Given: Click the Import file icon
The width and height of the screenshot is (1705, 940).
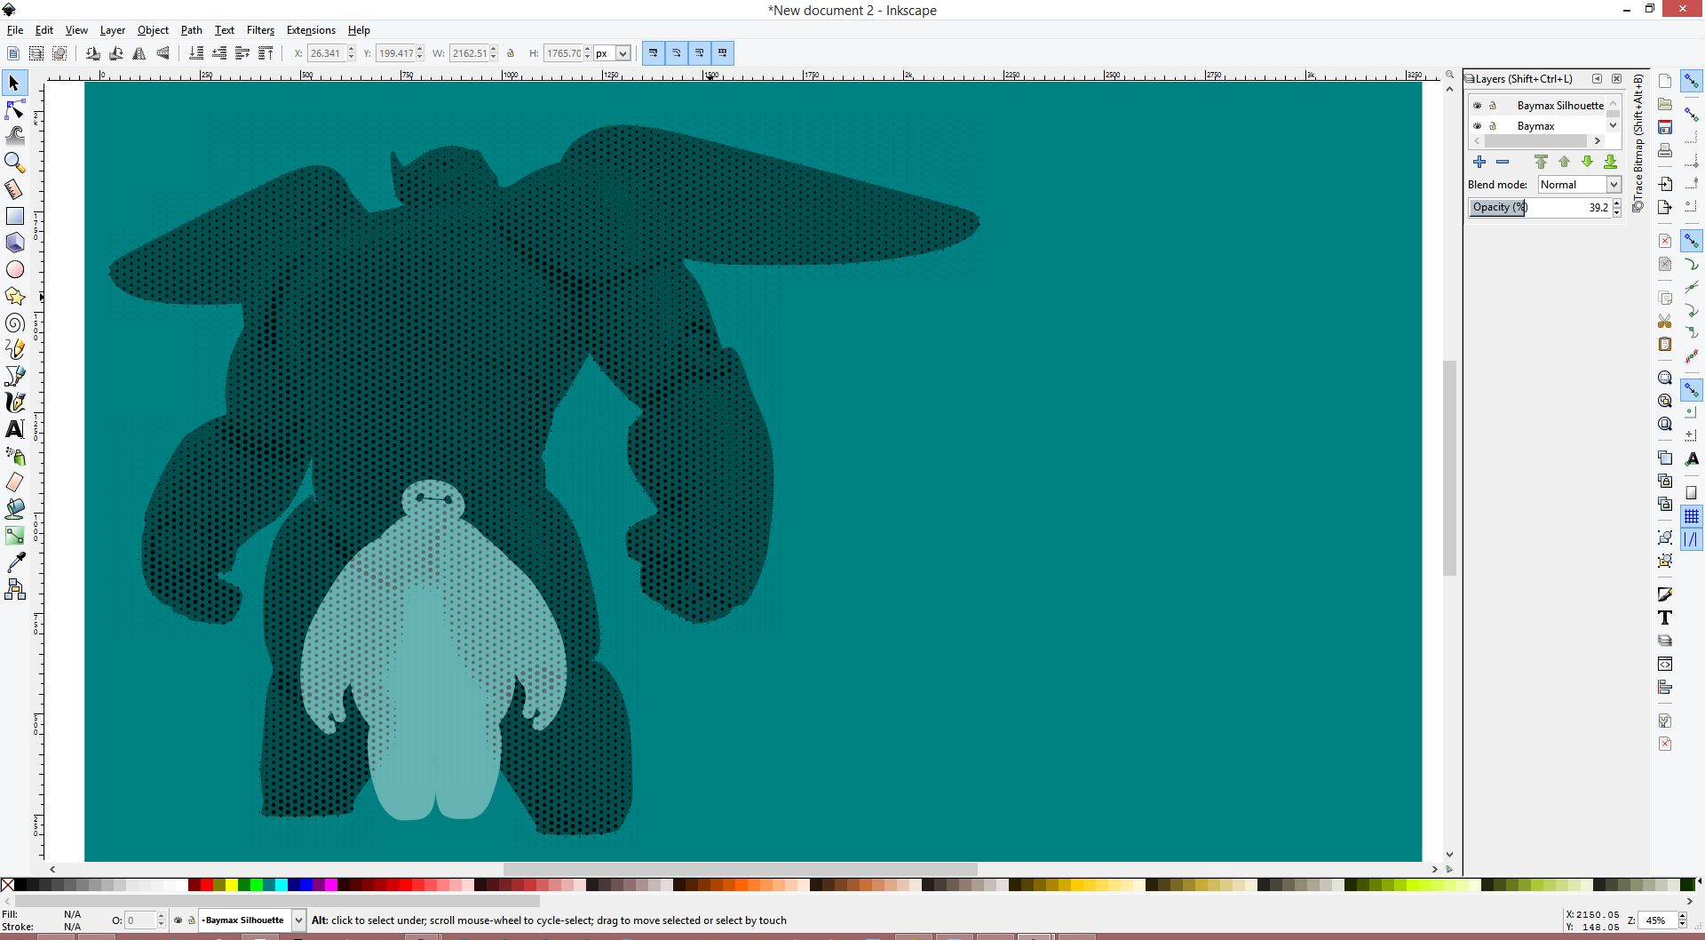Looking at the screenshot, I should (1665, 184).
